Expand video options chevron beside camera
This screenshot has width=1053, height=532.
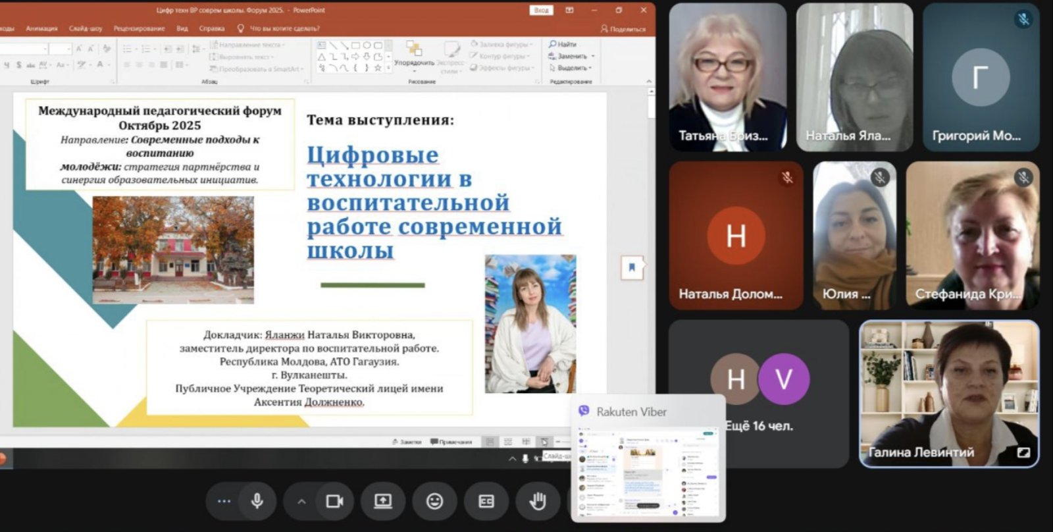301,501
